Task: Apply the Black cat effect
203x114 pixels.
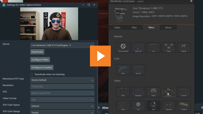Action: (138, 48)
